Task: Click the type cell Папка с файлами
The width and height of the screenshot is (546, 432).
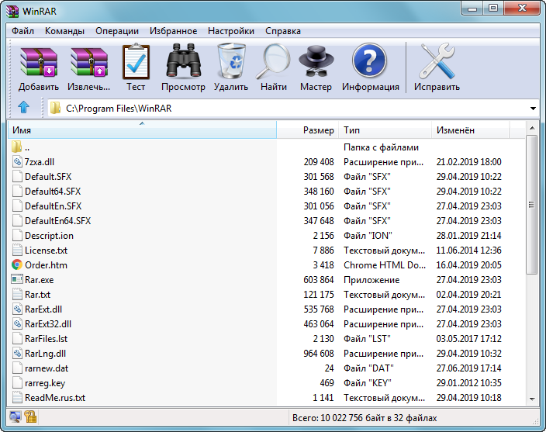Action: 381,147
